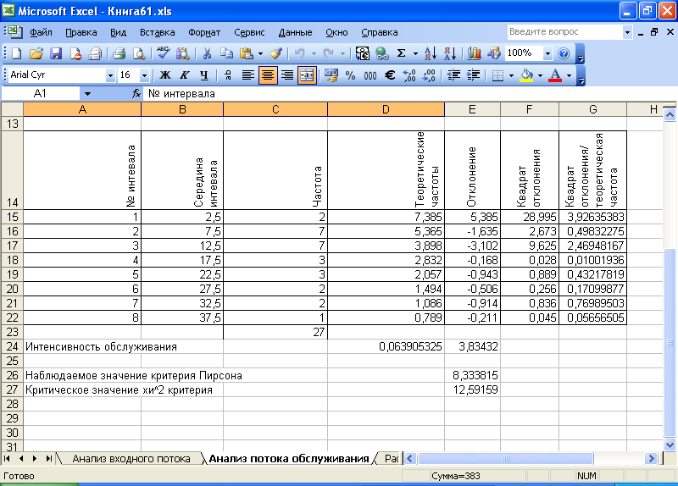Click the Введите вопрос help search box
The image size is (678, 486).
(x=564, y=31)
